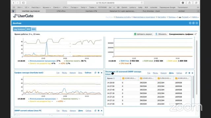
Task: Toggle Использование процессора 2 % legend entry
Action: (44, 61)
